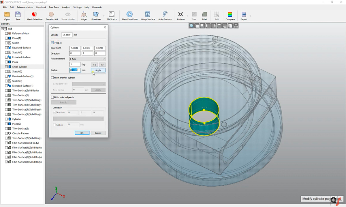Toggle checkbox for Fillet-Surface(4)(Solid Body)
Viewport: 346px width, 207px height.
6,162
